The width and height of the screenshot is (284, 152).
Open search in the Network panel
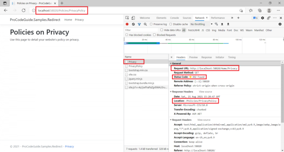point(145,24)
